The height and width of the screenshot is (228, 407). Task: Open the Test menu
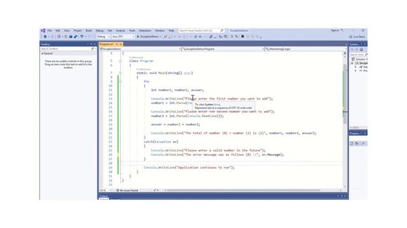(x=110, y=30)
